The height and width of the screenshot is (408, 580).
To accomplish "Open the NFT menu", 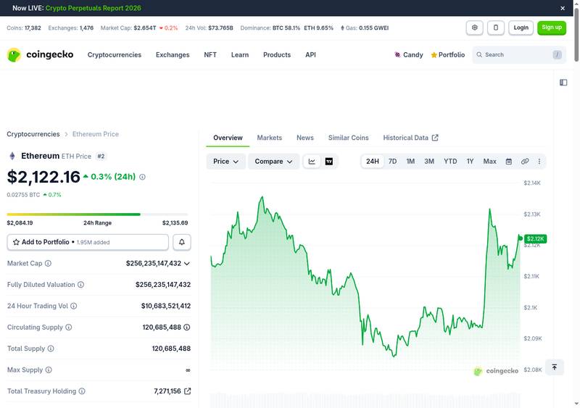I will (210, 55).
